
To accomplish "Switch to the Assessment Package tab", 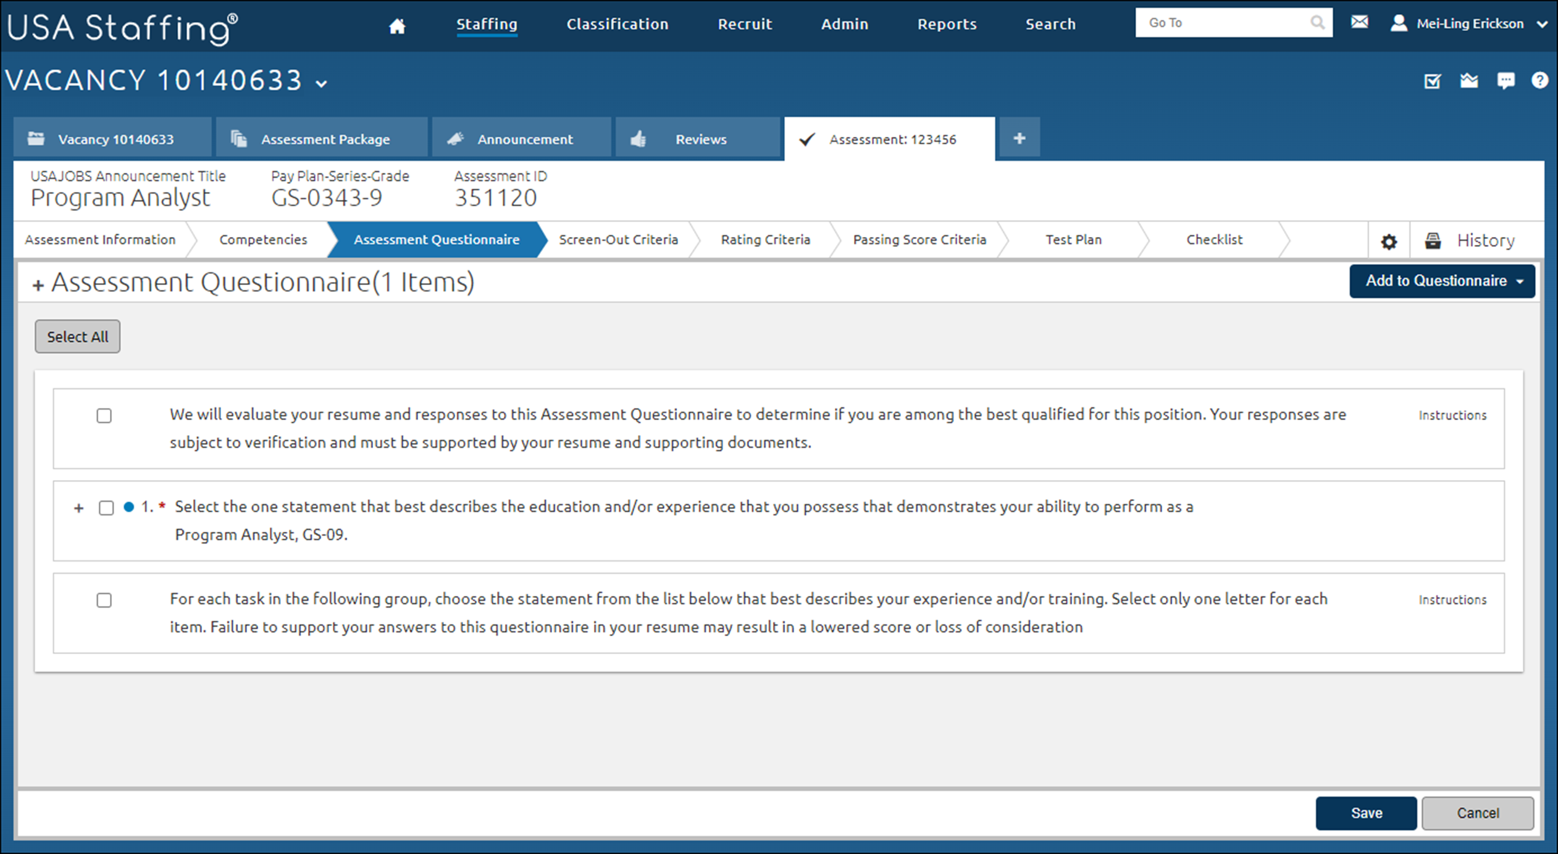I will [x=321, y=138].
